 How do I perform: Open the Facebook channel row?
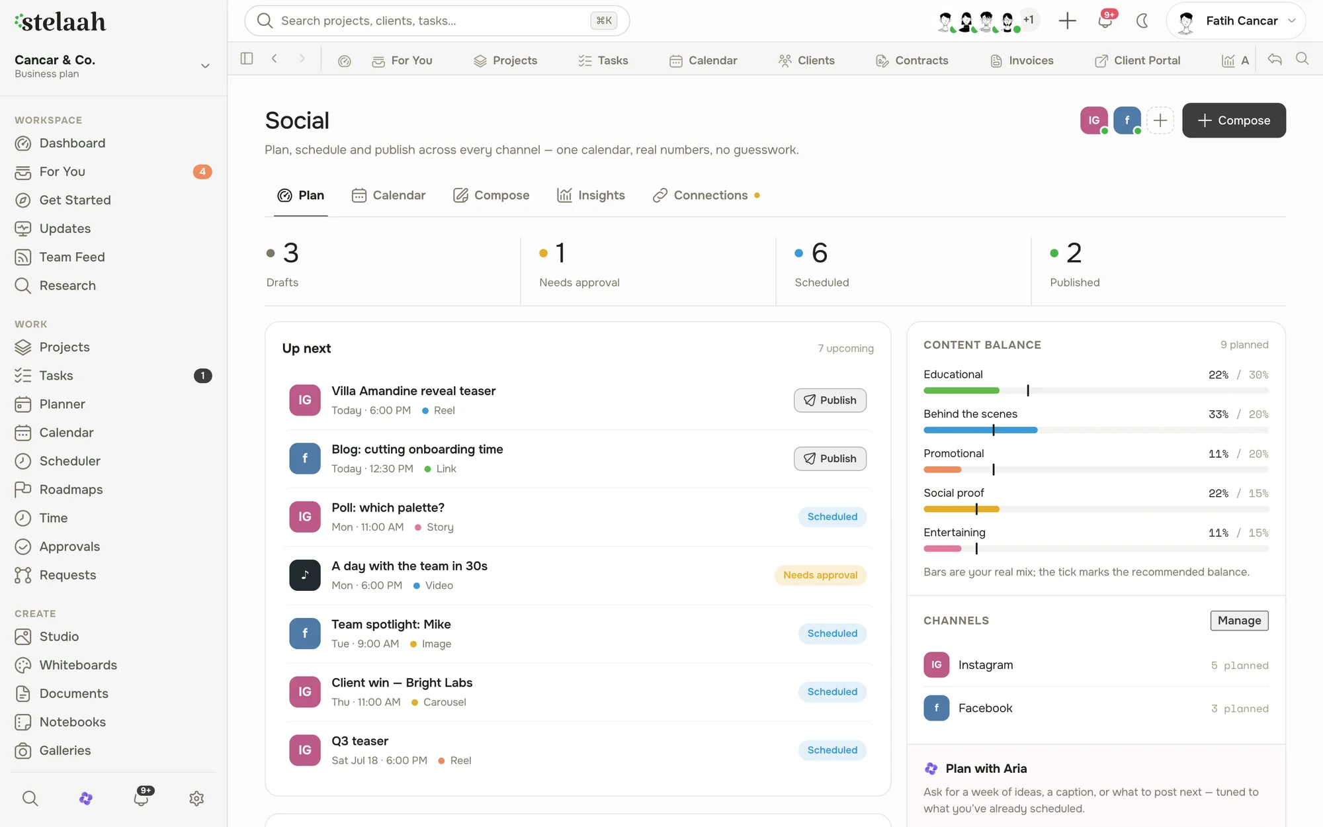(1095, 708)
